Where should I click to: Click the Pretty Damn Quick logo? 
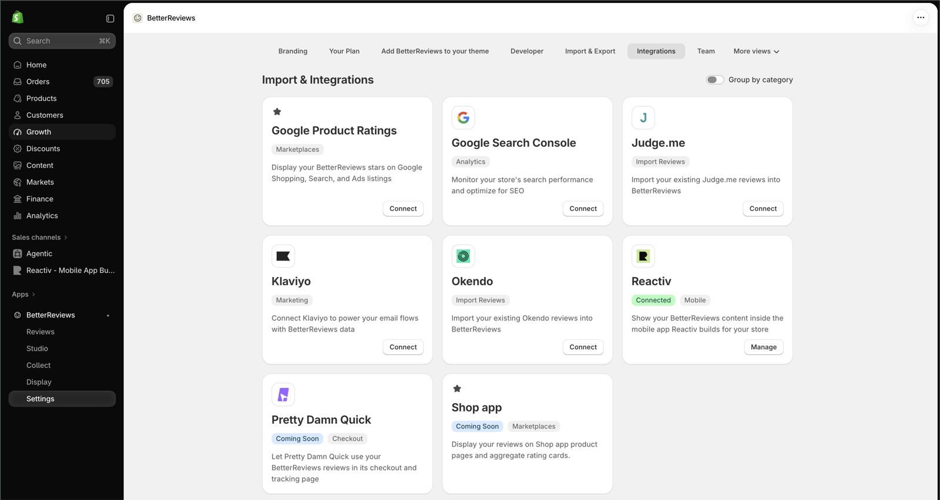click(x=283, y=394)
